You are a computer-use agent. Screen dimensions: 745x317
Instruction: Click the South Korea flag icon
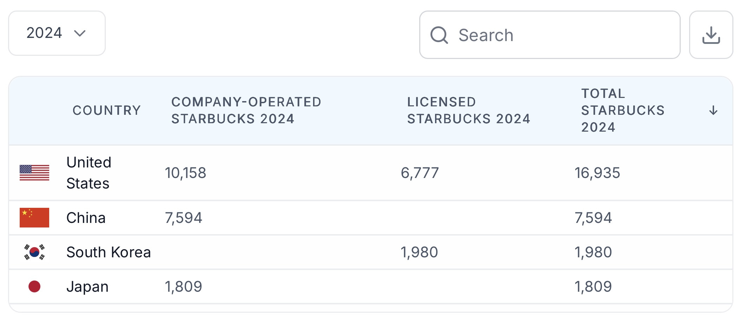coord(34,252)
